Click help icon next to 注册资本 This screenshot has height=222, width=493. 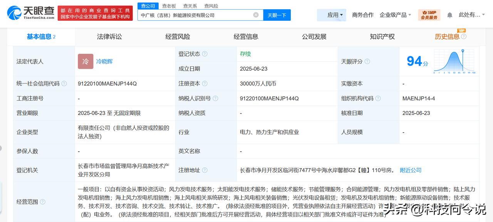(x=205, y=83)
